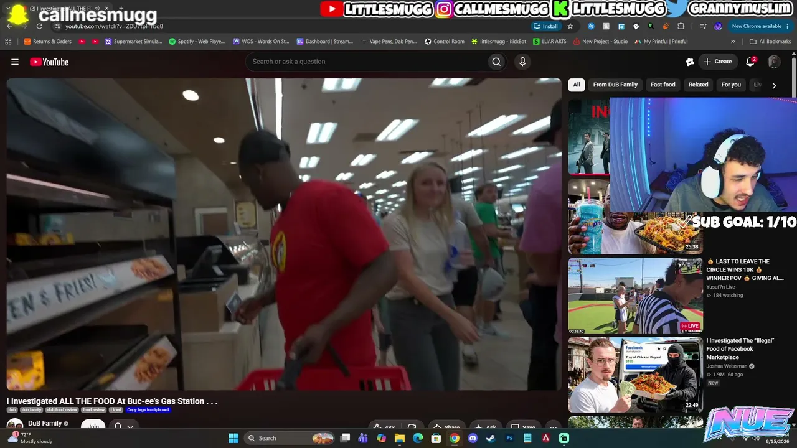The image size is (797, 448).
Task: Open the Supermarket Simula... bookmark
Action: [x=133, y=42]
